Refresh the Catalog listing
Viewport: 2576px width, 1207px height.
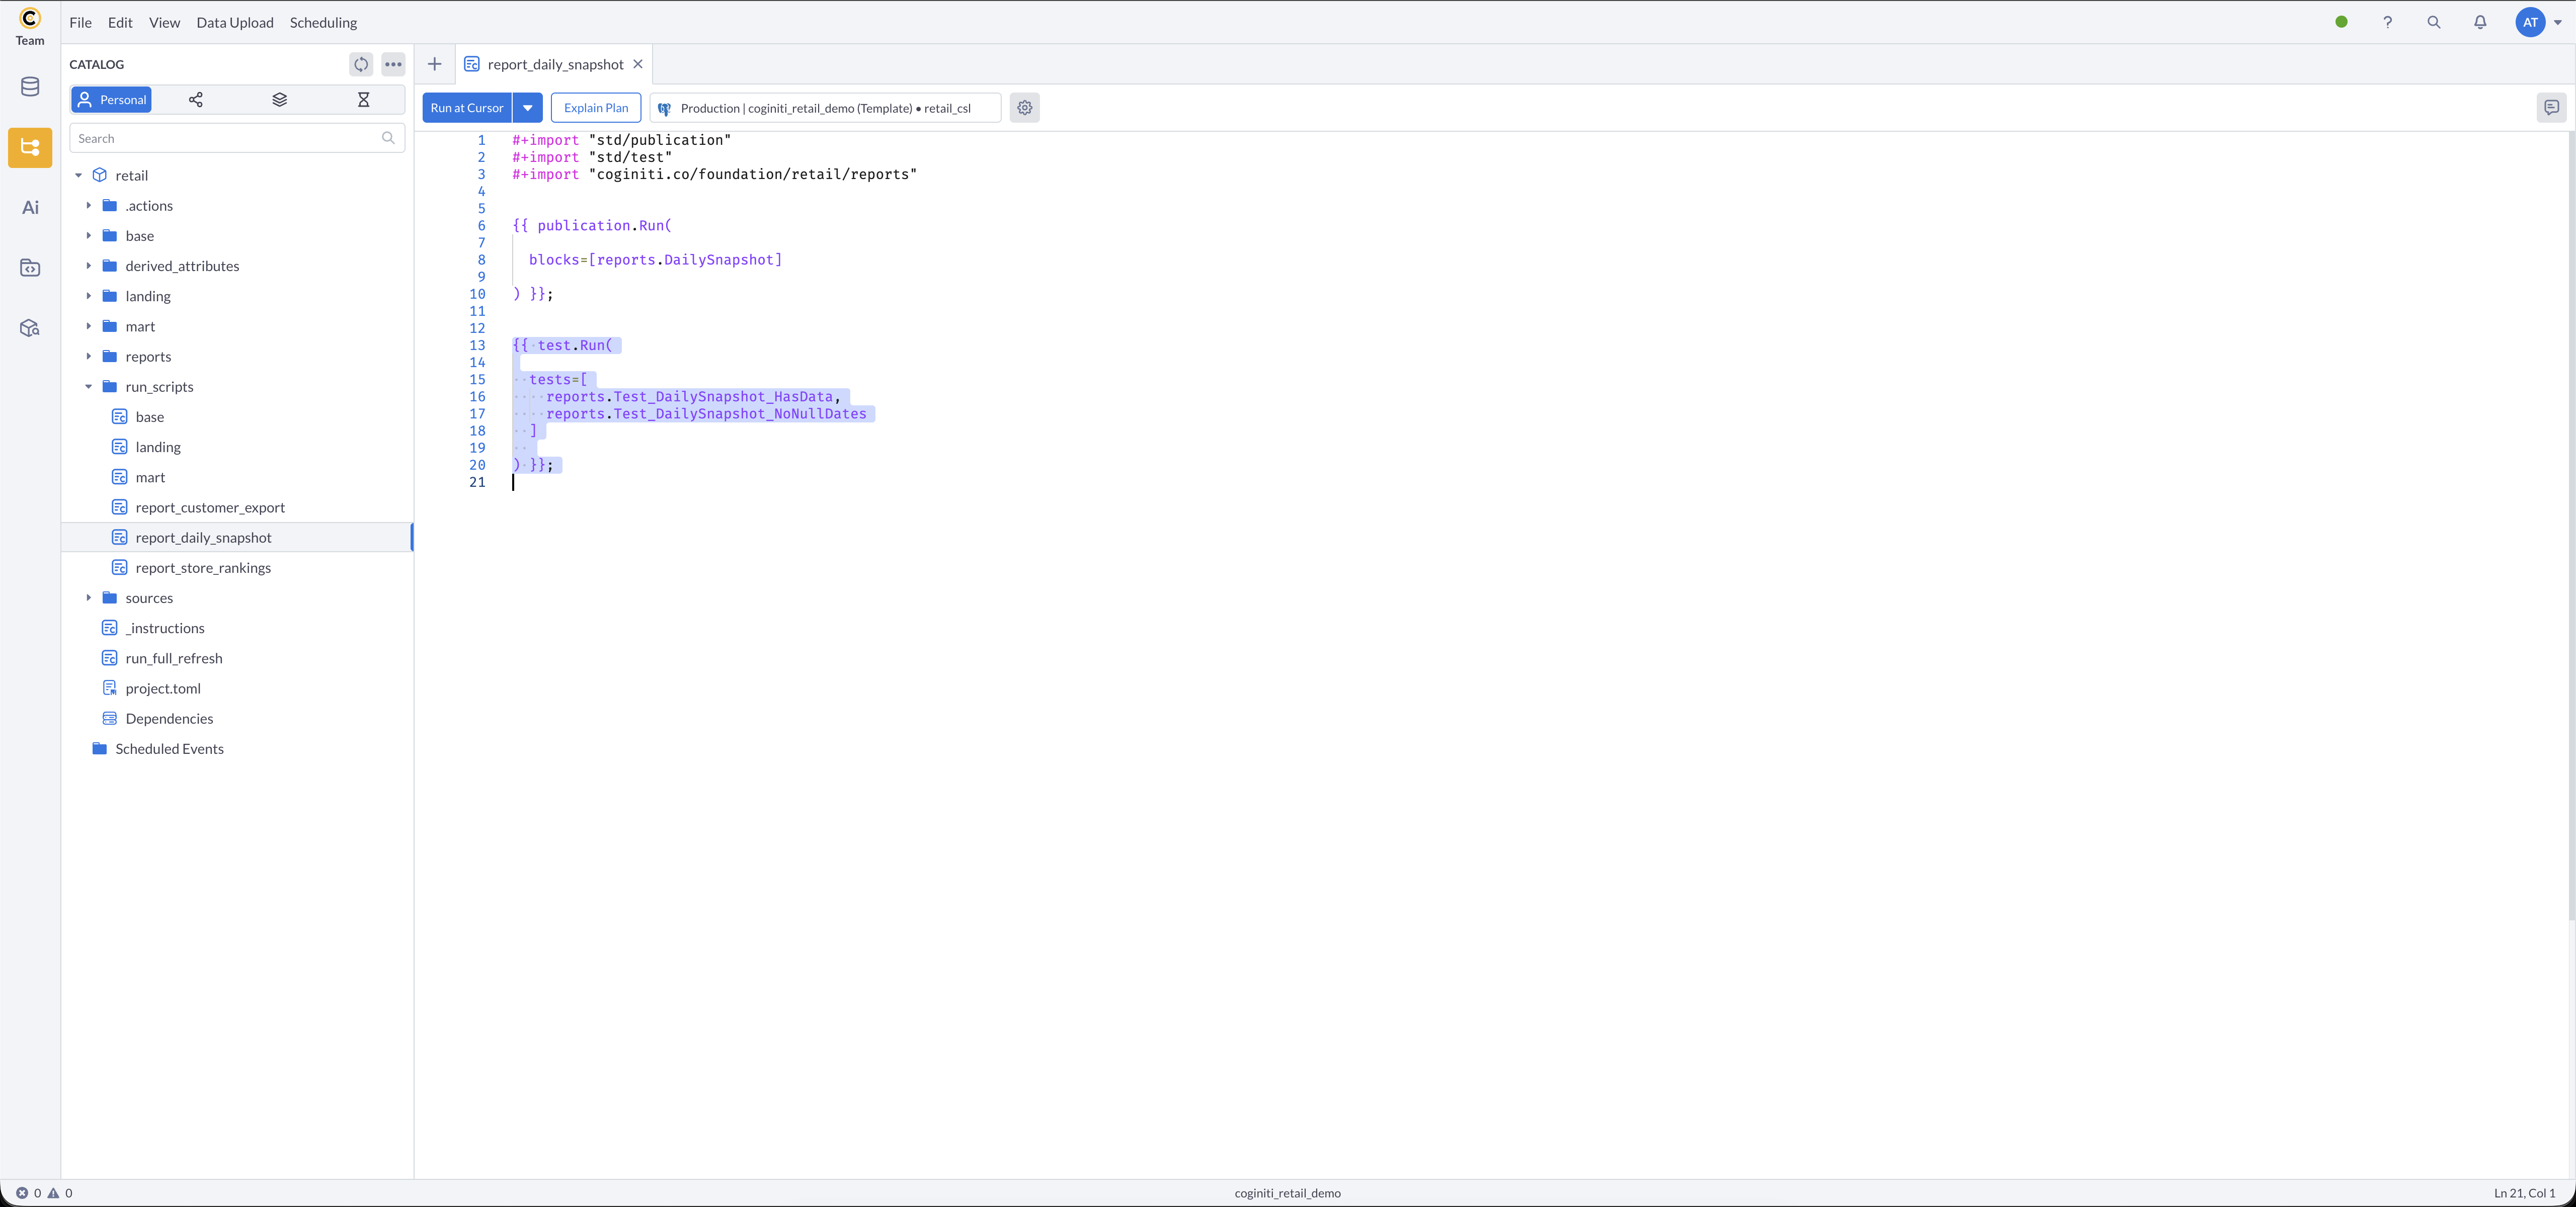(x=361, y=64)
